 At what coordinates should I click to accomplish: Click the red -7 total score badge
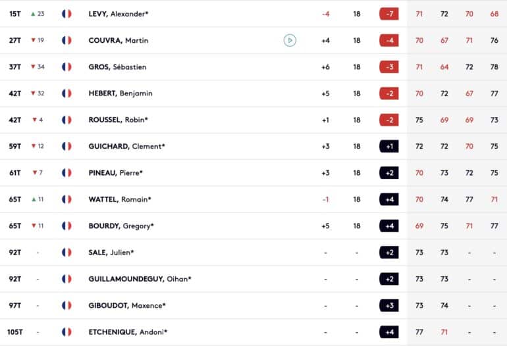pos(389,14)
